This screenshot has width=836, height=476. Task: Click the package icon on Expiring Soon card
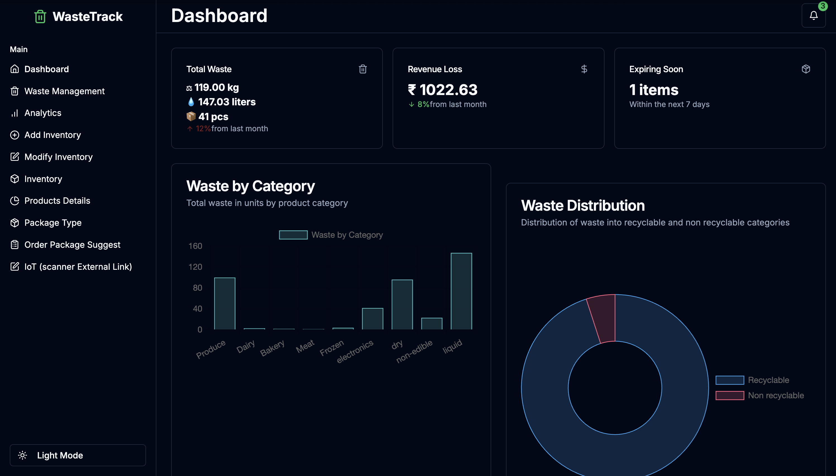(806, 69)
